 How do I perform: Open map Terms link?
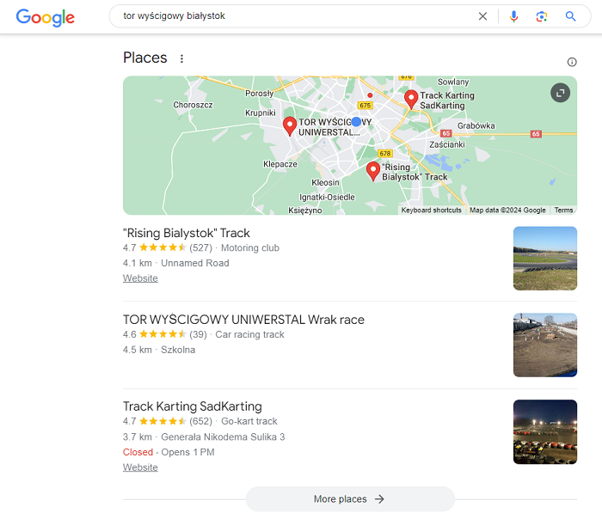pos(563,211)
